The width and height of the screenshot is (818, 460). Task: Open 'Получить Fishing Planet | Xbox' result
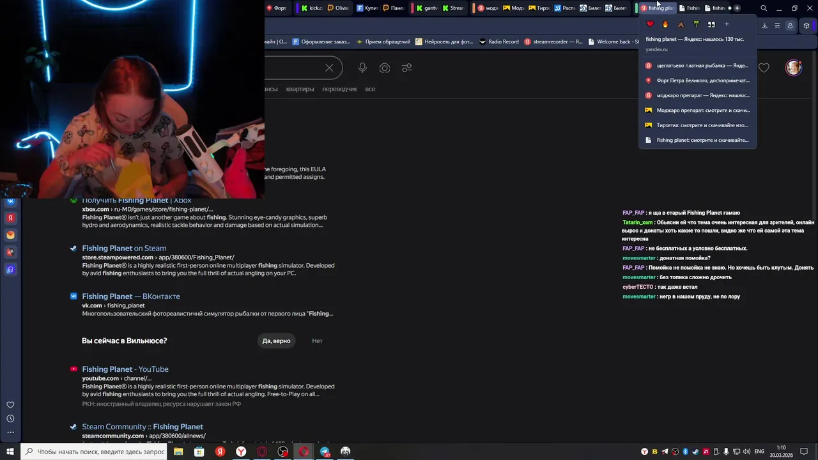coord(137,201)
